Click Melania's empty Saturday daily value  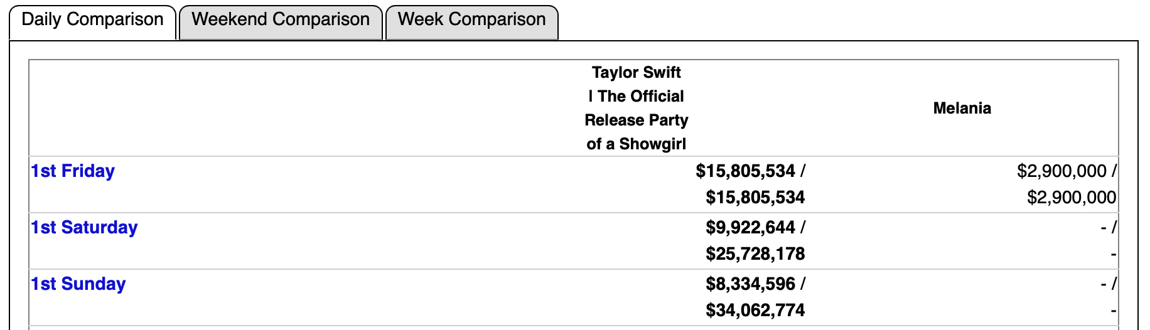point(1108,228)
